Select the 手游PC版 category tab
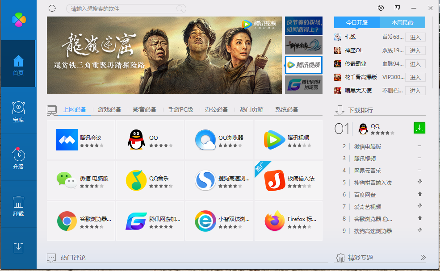This screenshot has width=440, height=271. (x=181, y=109)
